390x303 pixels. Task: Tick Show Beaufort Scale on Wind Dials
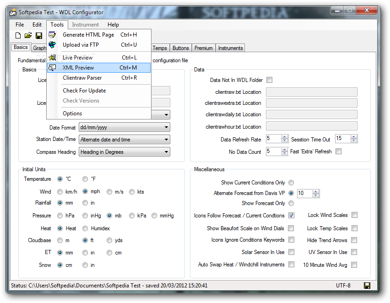click(x=291, y=228)
